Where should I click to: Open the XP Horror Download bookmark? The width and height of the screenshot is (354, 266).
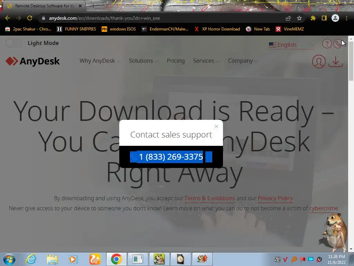pos(217,29)
